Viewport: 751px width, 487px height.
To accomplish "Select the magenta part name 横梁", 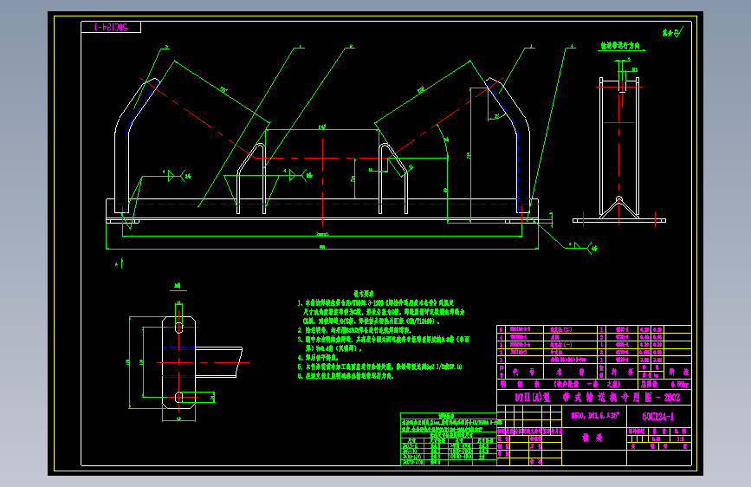I will pos(592,438).
